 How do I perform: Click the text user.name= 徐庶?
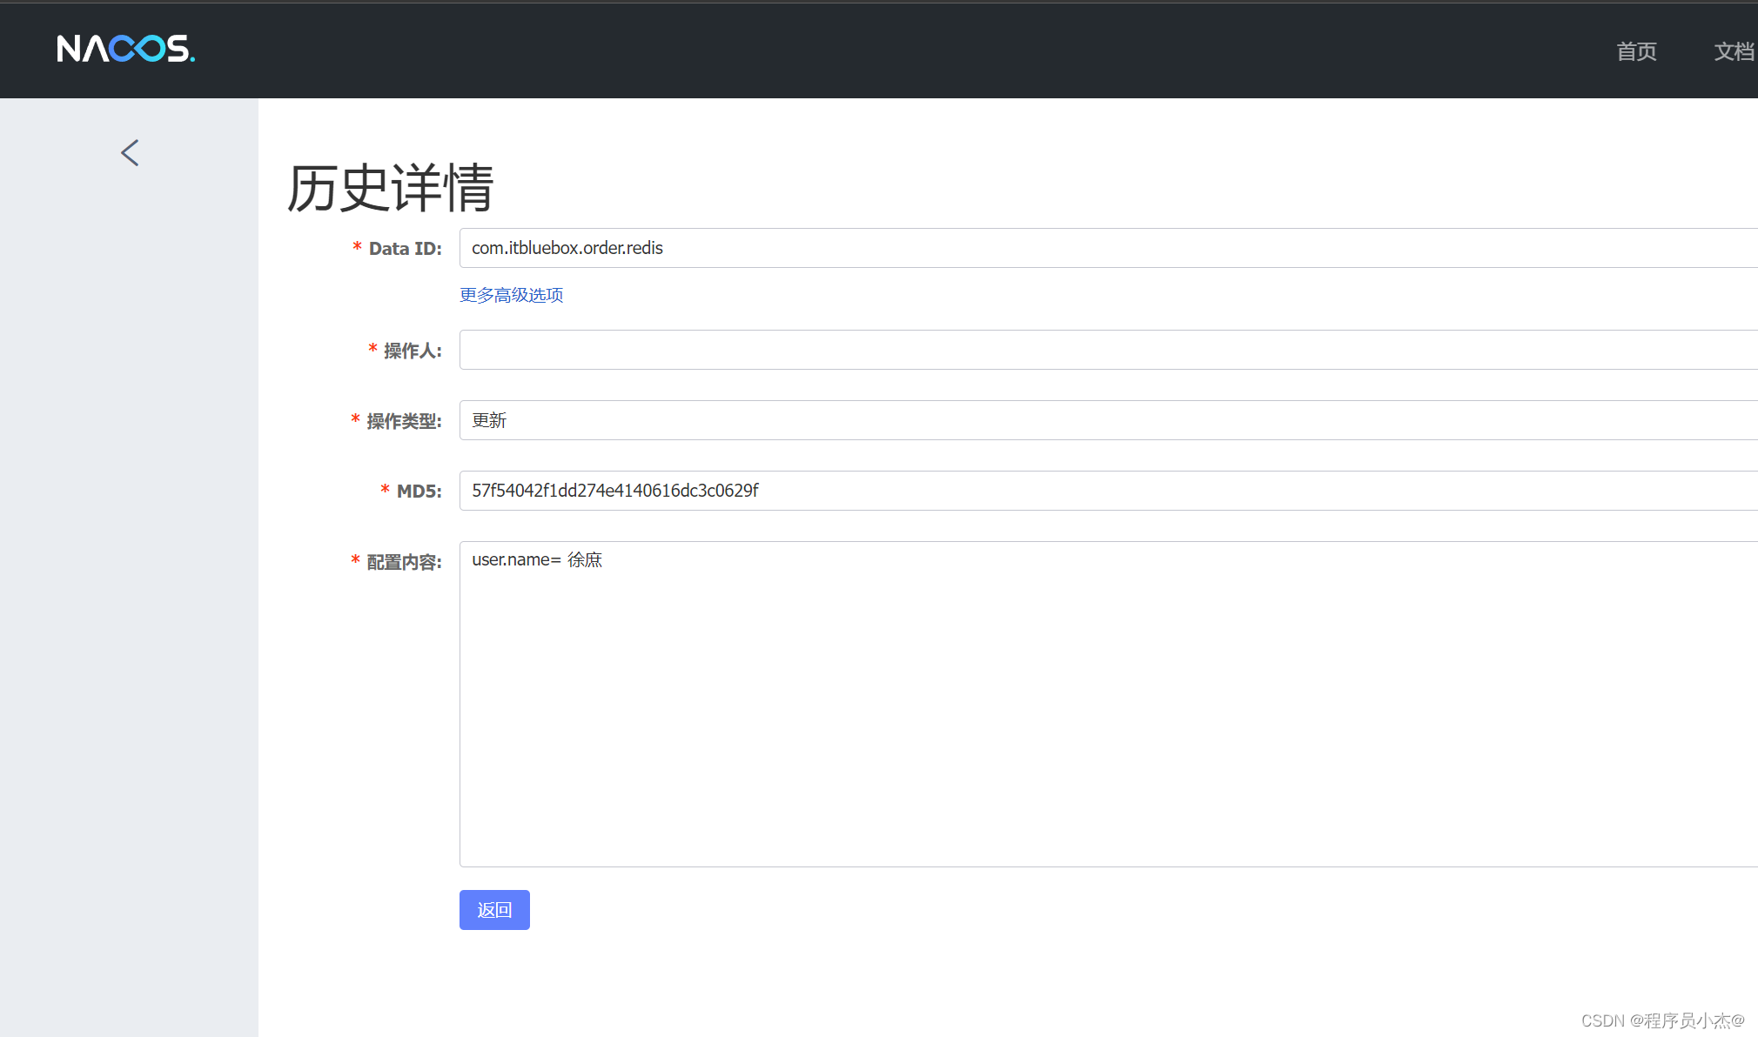[537, 560]
